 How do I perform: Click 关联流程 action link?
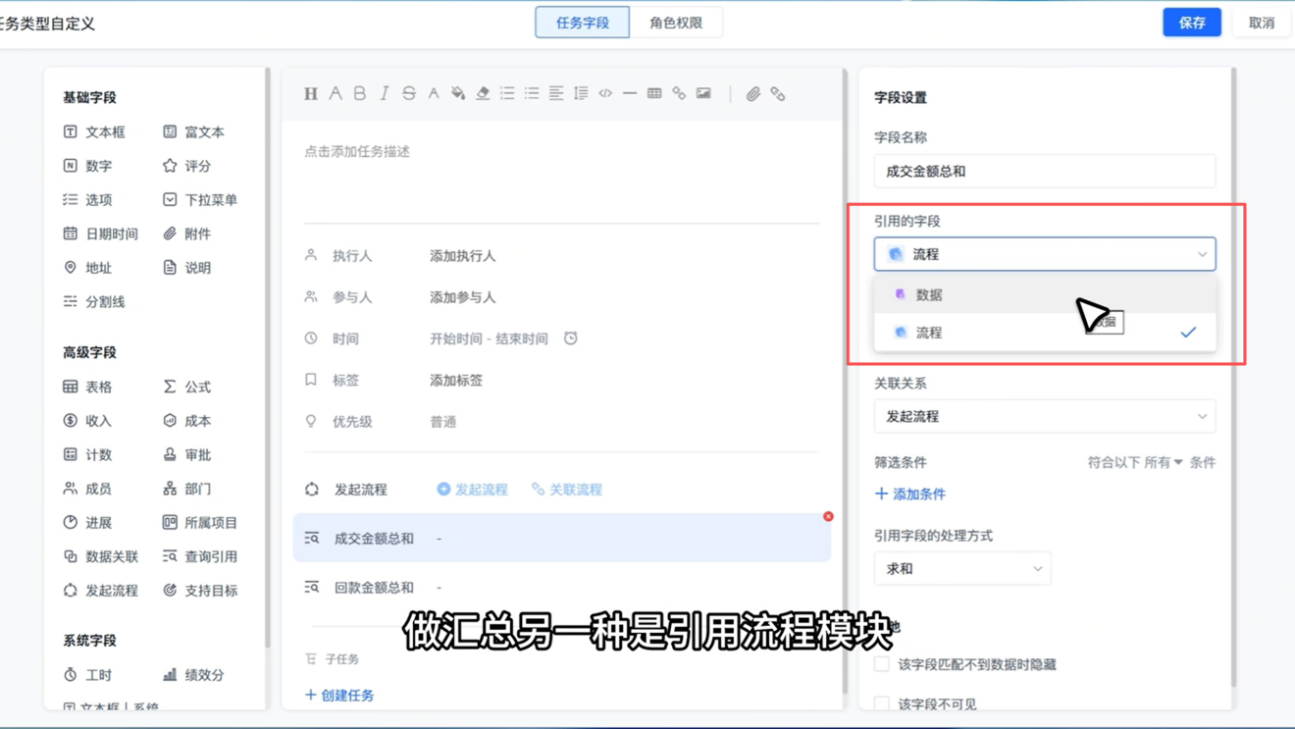click(567, 490)
